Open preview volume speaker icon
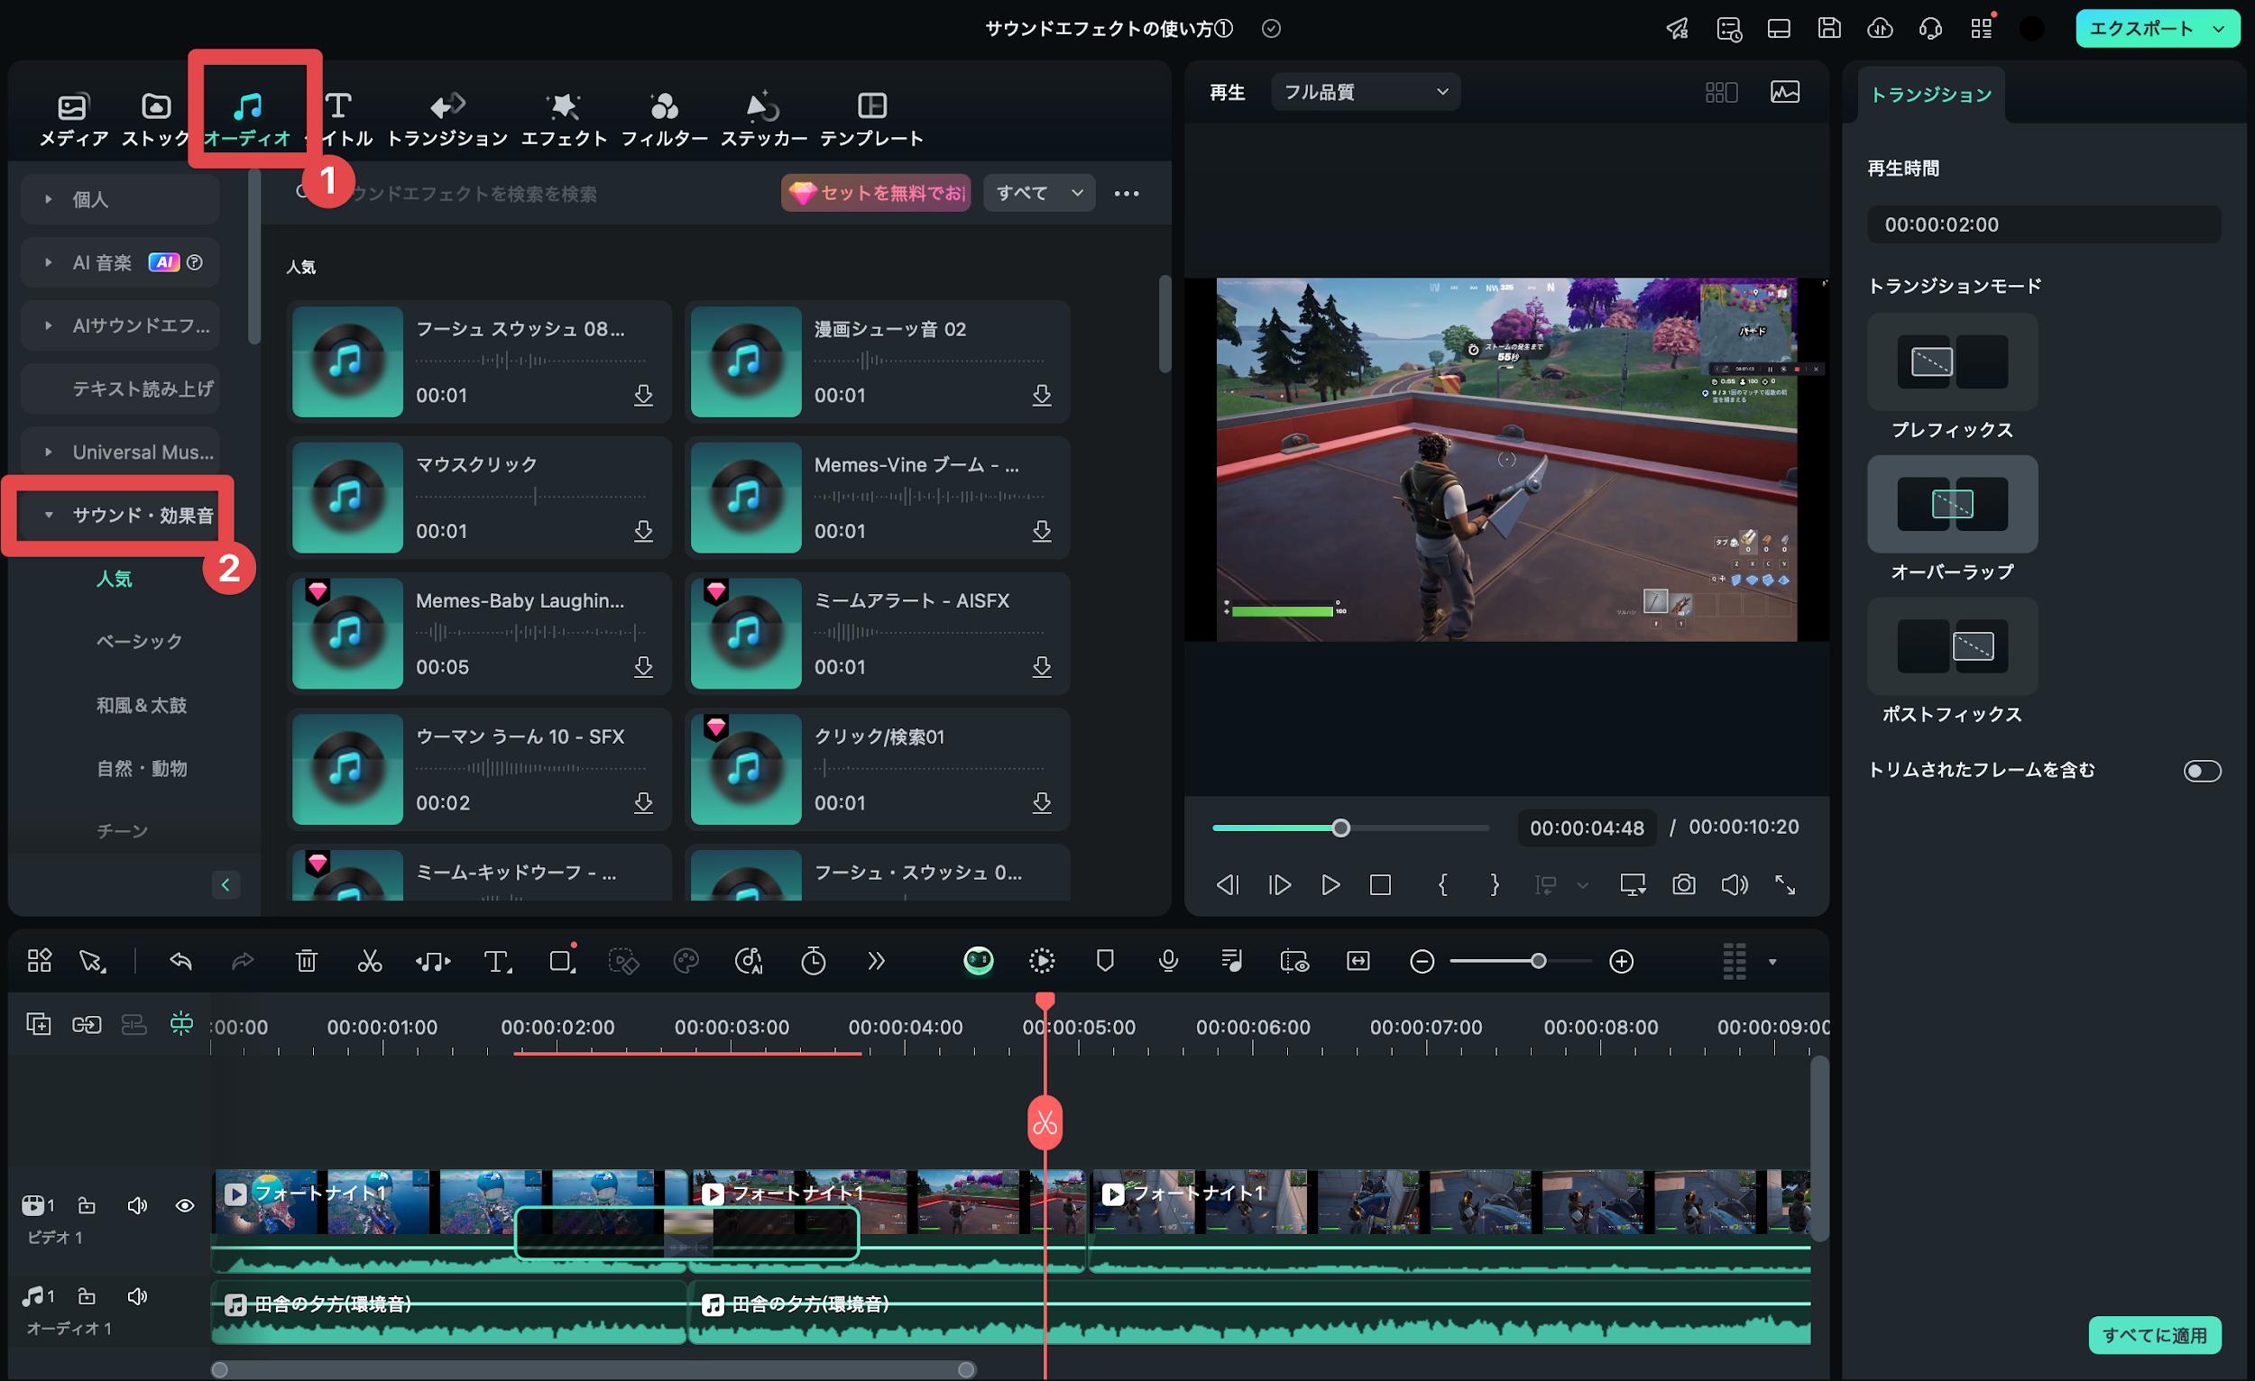The image size is (2255, 1381). point(1735,884)
